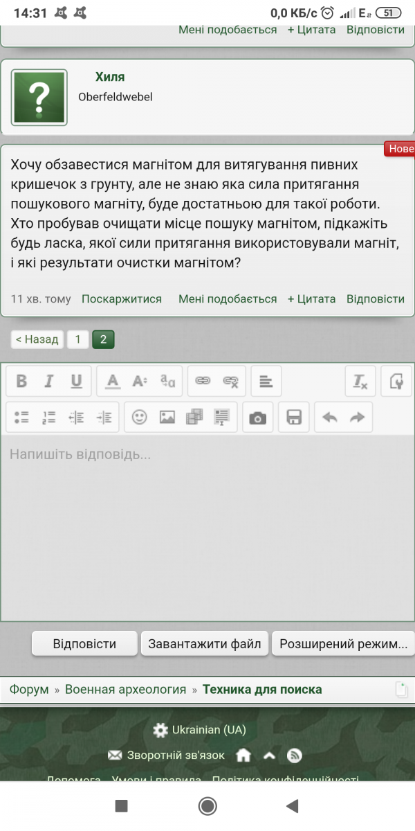This screenshot has width=415, height=831.
Task: Remove link with unlink icon
Action: tap(230, 382)
